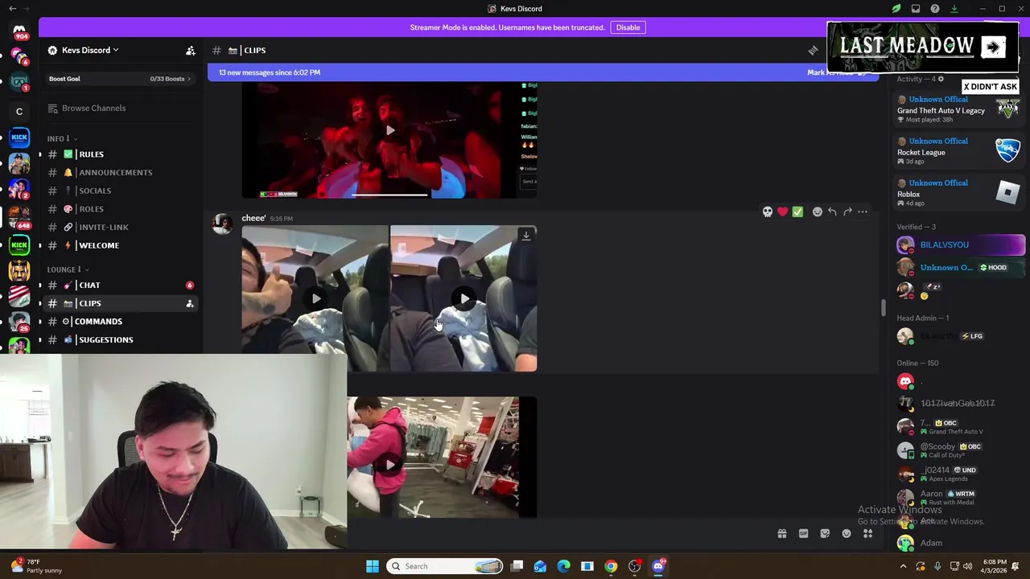
Task: Open the RULES channel
Action: [x=121, y=154]
